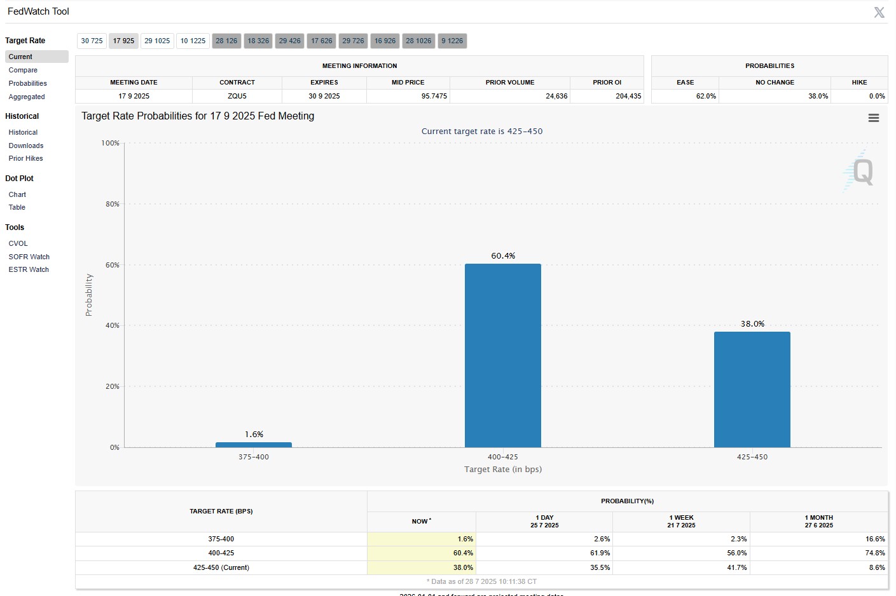896x596 pixels.
Task: Select the 9 1226 meeting tab
Action: tap(452, 41)
